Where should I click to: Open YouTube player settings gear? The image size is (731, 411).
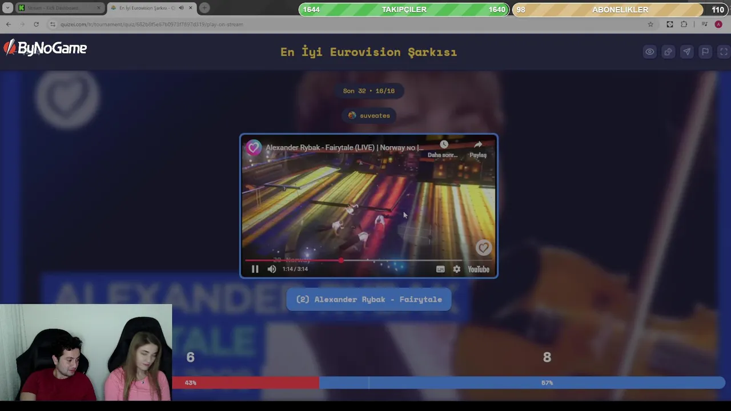click(457, 269)
